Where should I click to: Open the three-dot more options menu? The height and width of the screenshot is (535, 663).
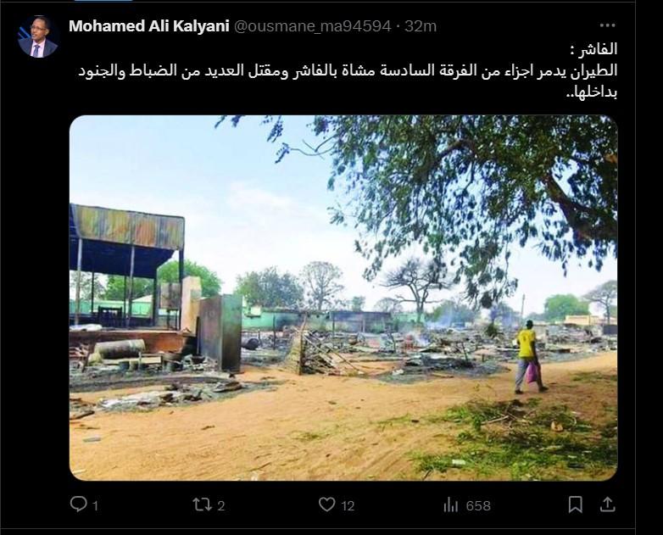coord(608,25)
